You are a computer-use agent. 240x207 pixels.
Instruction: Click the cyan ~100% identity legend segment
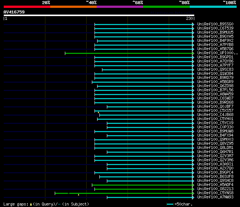point(213,7)
